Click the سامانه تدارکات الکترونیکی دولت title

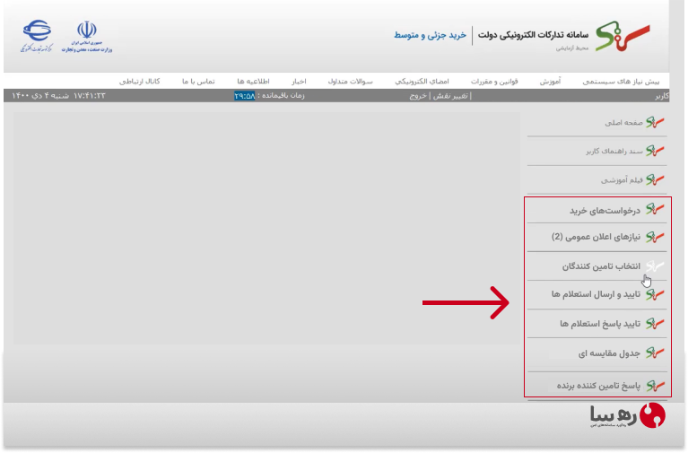(x=533, y=35)
